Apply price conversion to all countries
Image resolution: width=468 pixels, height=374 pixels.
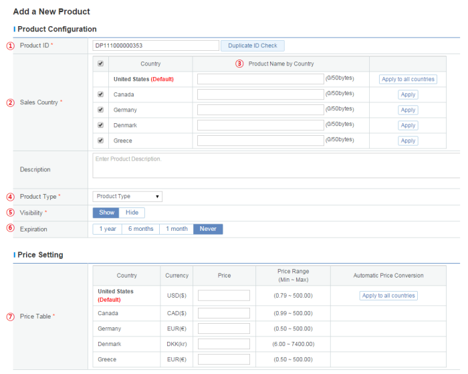pyautogui.click(x=388, y=296)
